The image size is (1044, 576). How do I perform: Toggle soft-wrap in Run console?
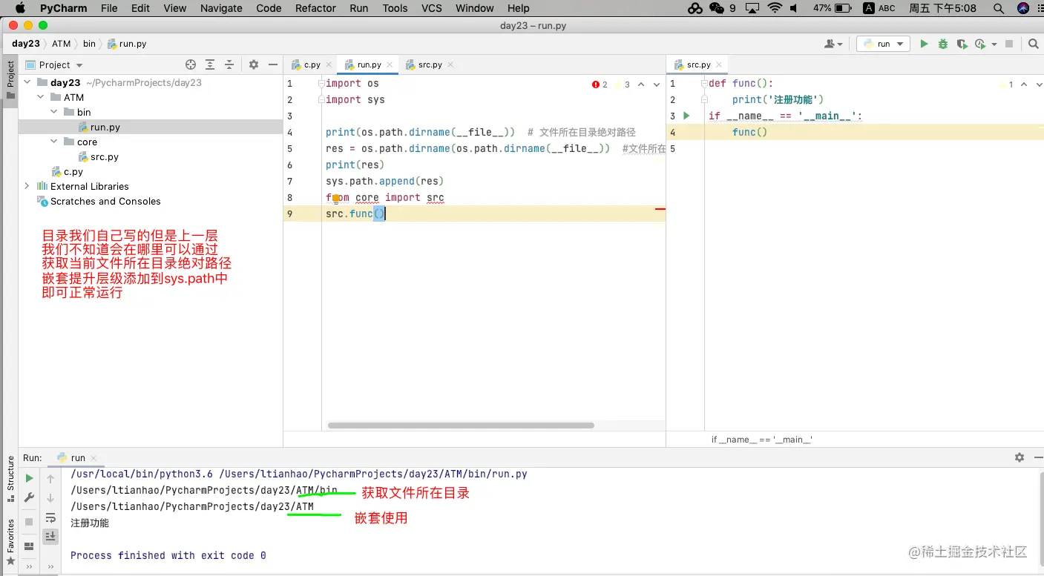click(x=50, y=517)
